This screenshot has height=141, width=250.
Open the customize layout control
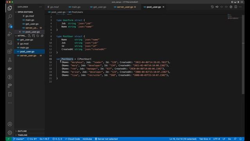[x=242, y=2]
